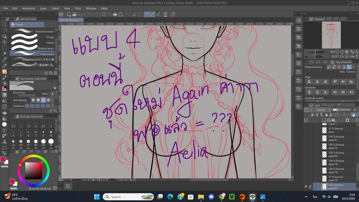
Task: Click the main red color swatch in toolbar
Action: [x=3, y=159]
